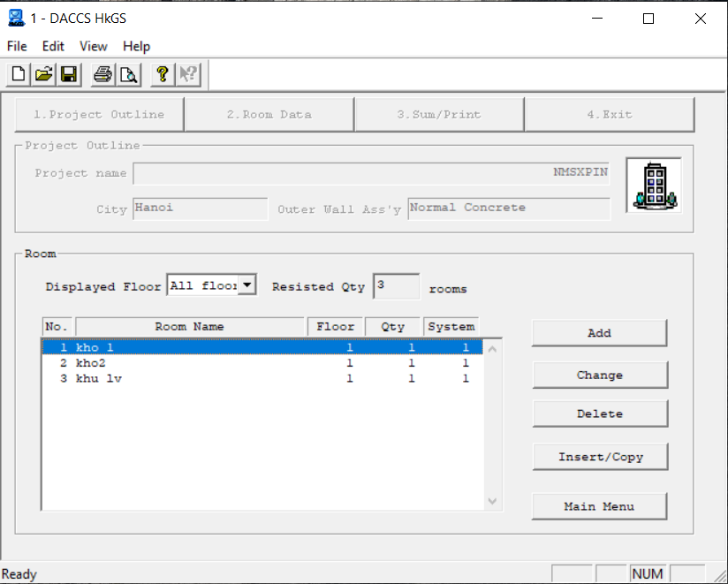Screen dimensions: 728x584
Task: Click the building image icon
Action: coord(653,186)
